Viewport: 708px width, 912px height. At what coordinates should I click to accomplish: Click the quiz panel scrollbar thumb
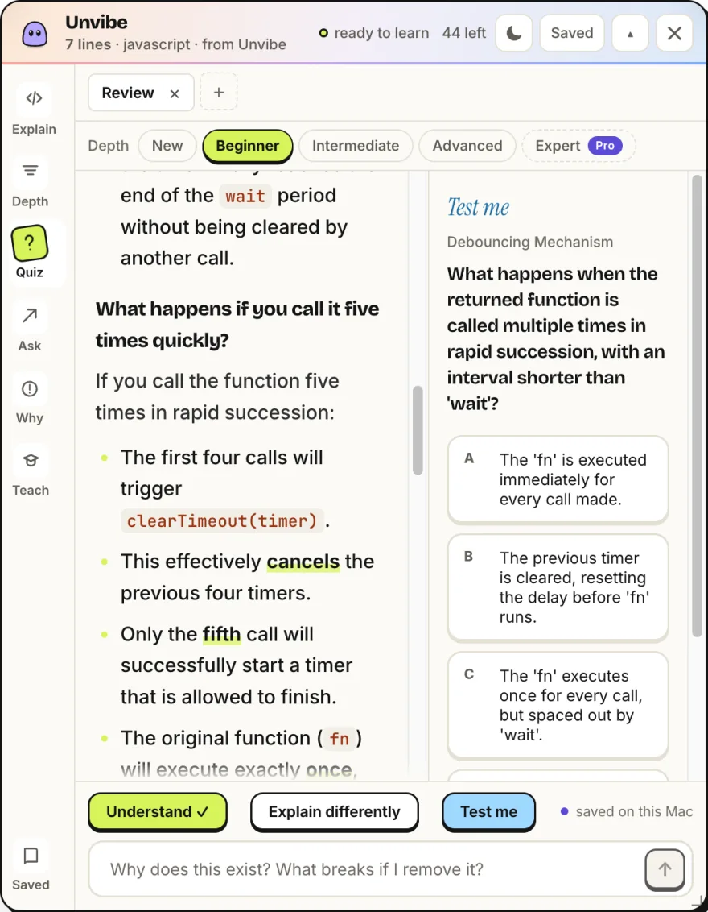[x=697, y=406]
